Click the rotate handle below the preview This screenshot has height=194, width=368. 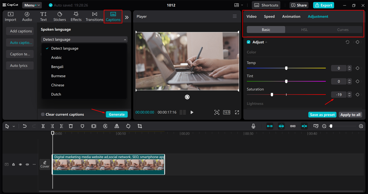click(187, 97)
